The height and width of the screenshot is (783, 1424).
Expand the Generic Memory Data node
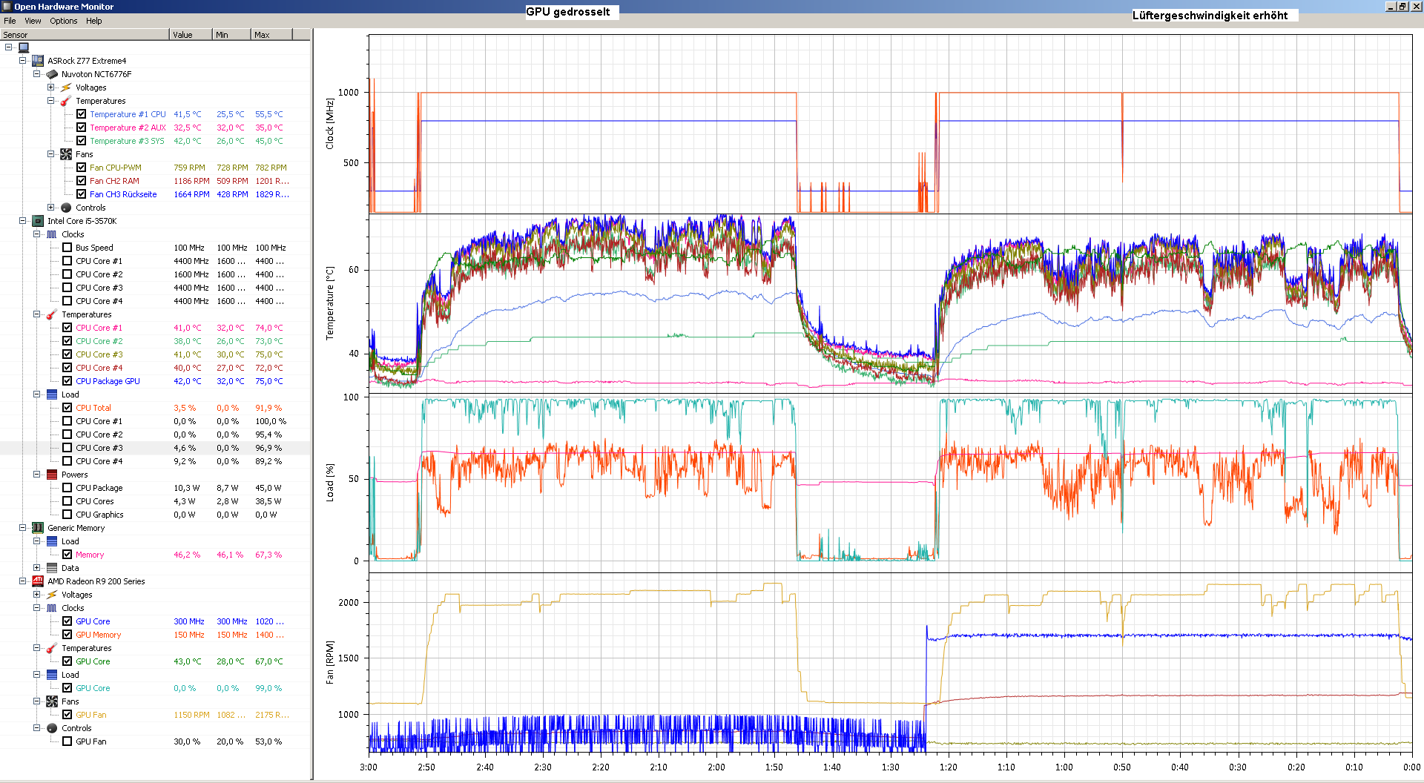36,568
